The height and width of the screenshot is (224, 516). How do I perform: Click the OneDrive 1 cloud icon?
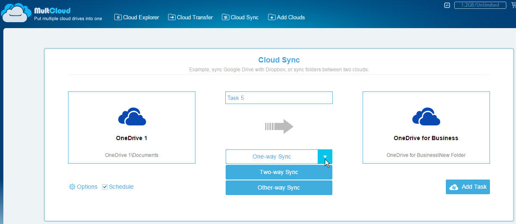[x=132, y=117]
